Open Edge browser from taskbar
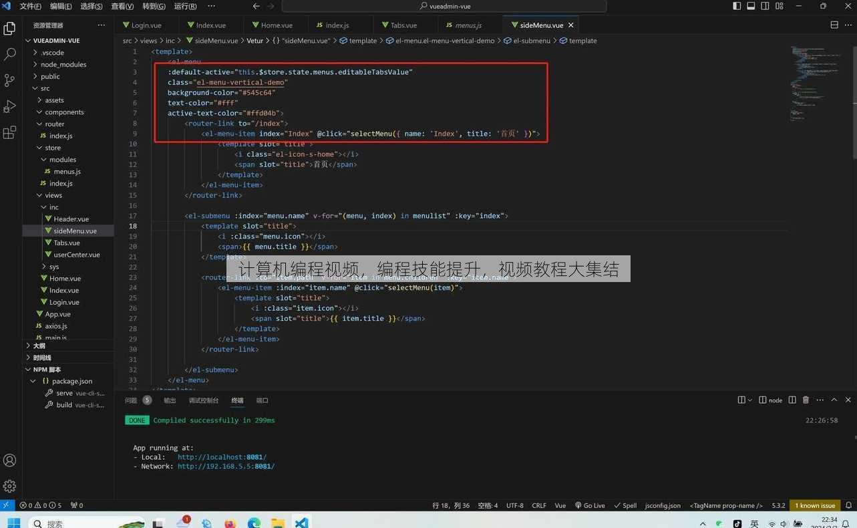 [x=254, y=523]
